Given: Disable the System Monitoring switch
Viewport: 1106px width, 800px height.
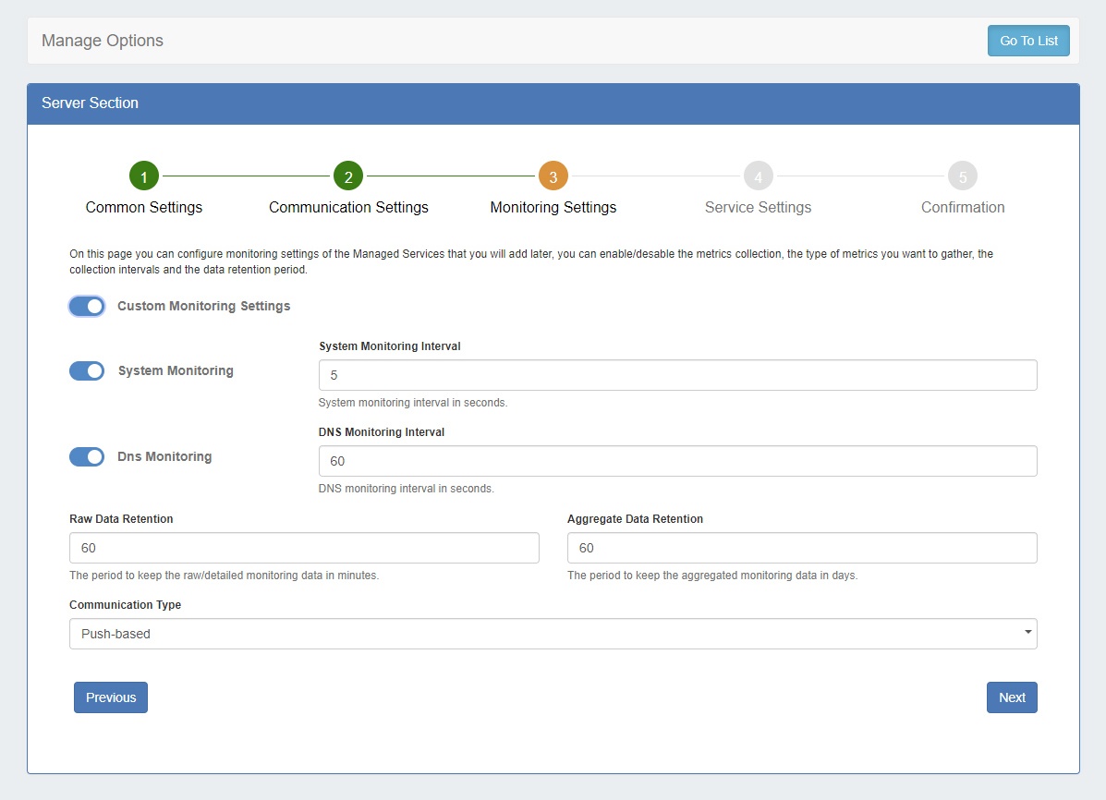Looking at the screenshot, I should 87,370.
